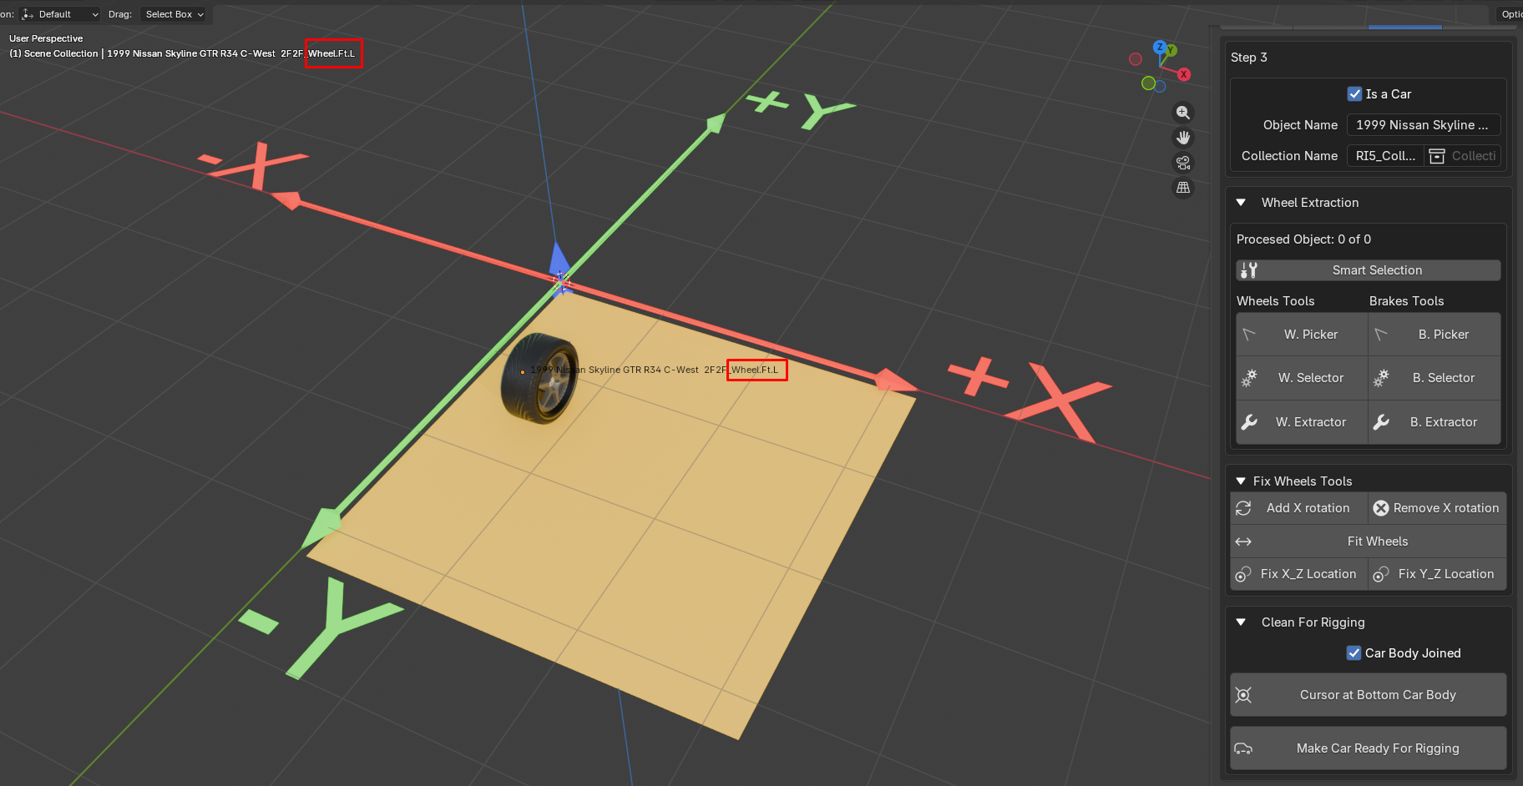Click the Brakes Tools label
This screenshot has width=1523, height=786.
click(1406, 301)
